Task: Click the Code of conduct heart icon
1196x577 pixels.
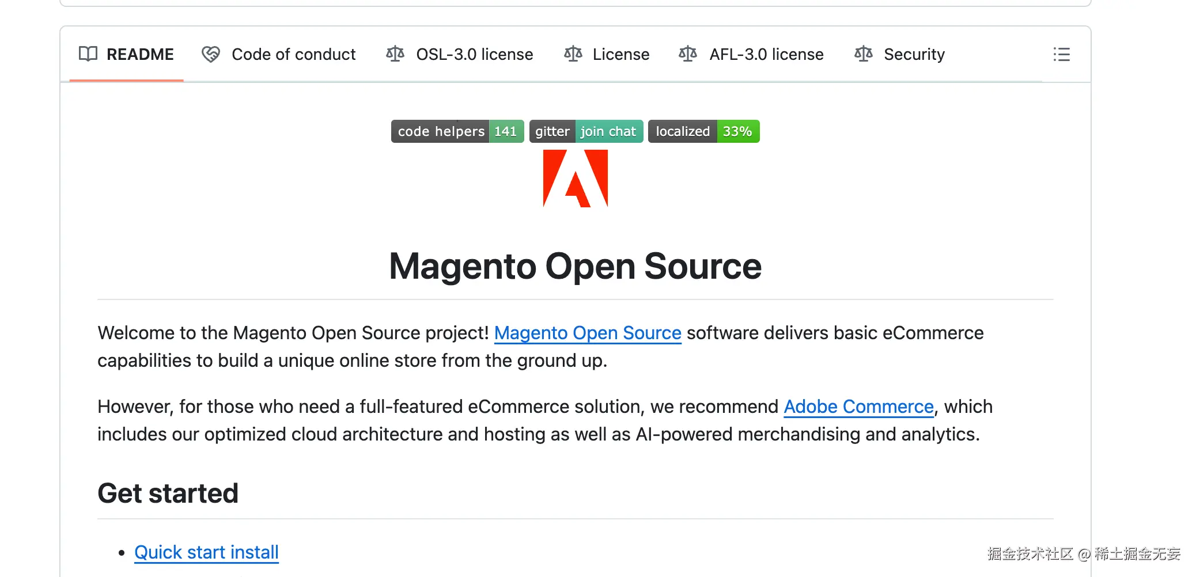Action: tap(211, 54)
